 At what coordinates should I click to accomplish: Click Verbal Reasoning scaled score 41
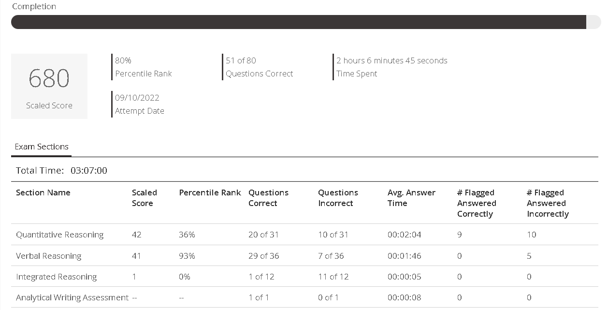136,256
